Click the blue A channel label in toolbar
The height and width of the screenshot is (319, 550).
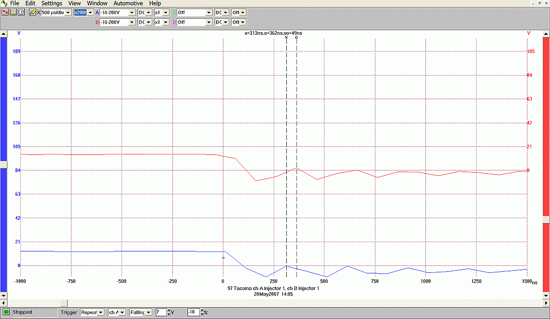point(97,13)
